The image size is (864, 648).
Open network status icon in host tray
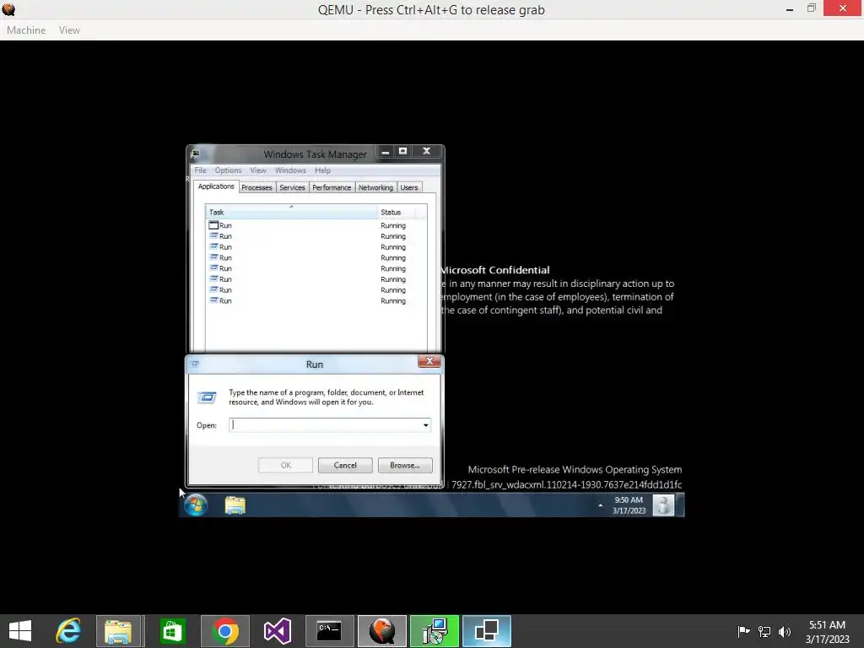[x=764, y=631]
